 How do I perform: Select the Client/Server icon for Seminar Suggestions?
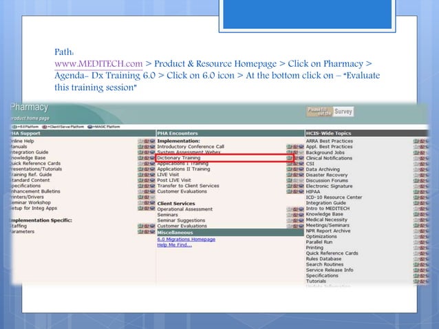(x=295, y=220)
